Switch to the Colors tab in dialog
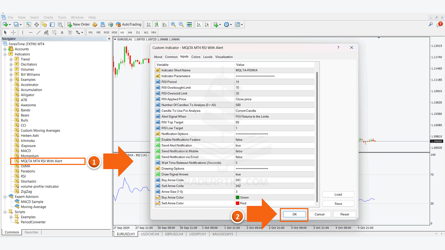The image size is (445, 250). (x=196, y=57)
